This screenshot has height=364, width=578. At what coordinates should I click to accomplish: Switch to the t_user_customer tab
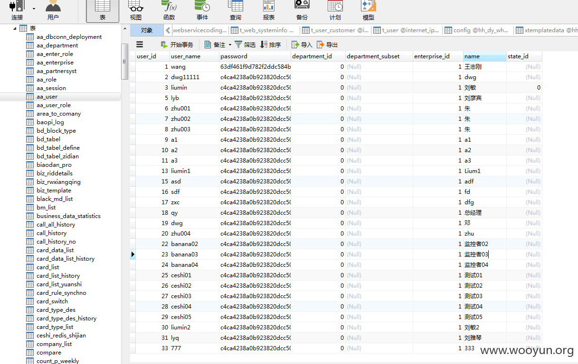[335, 30]
